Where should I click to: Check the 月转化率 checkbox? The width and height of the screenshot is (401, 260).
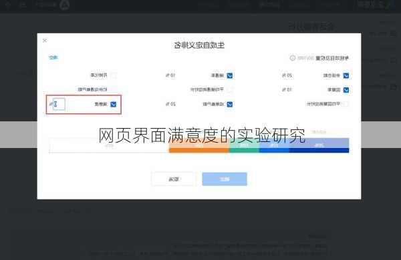point(114,75)
